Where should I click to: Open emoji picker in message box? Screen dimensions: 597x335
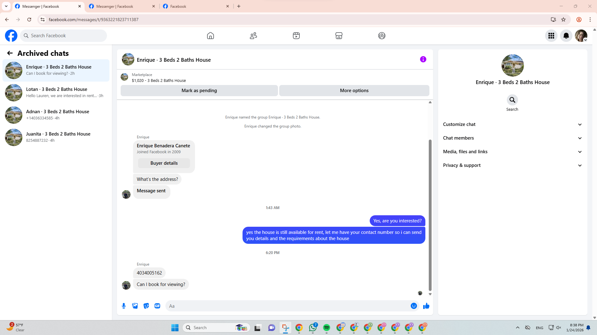click(x=414, y=306)
